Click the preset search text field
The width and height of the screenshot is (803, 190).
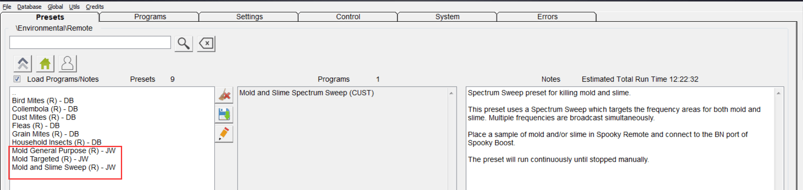pyautogui.click(x=90, y=42)
